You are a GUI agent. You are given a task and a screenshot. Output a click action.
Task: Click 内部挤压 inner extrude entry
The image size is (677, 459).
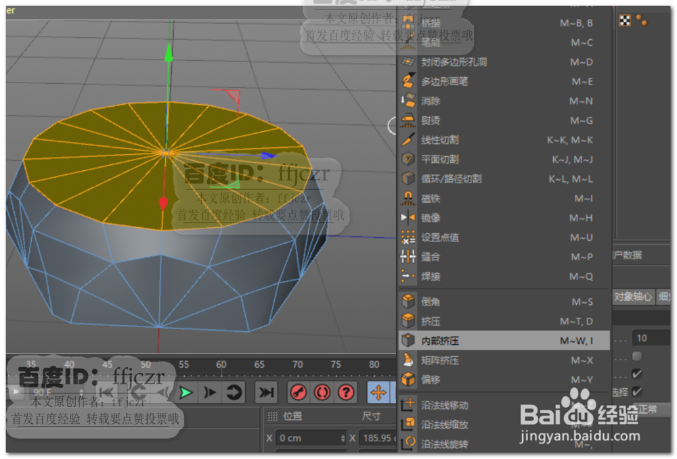click(504, 341)
